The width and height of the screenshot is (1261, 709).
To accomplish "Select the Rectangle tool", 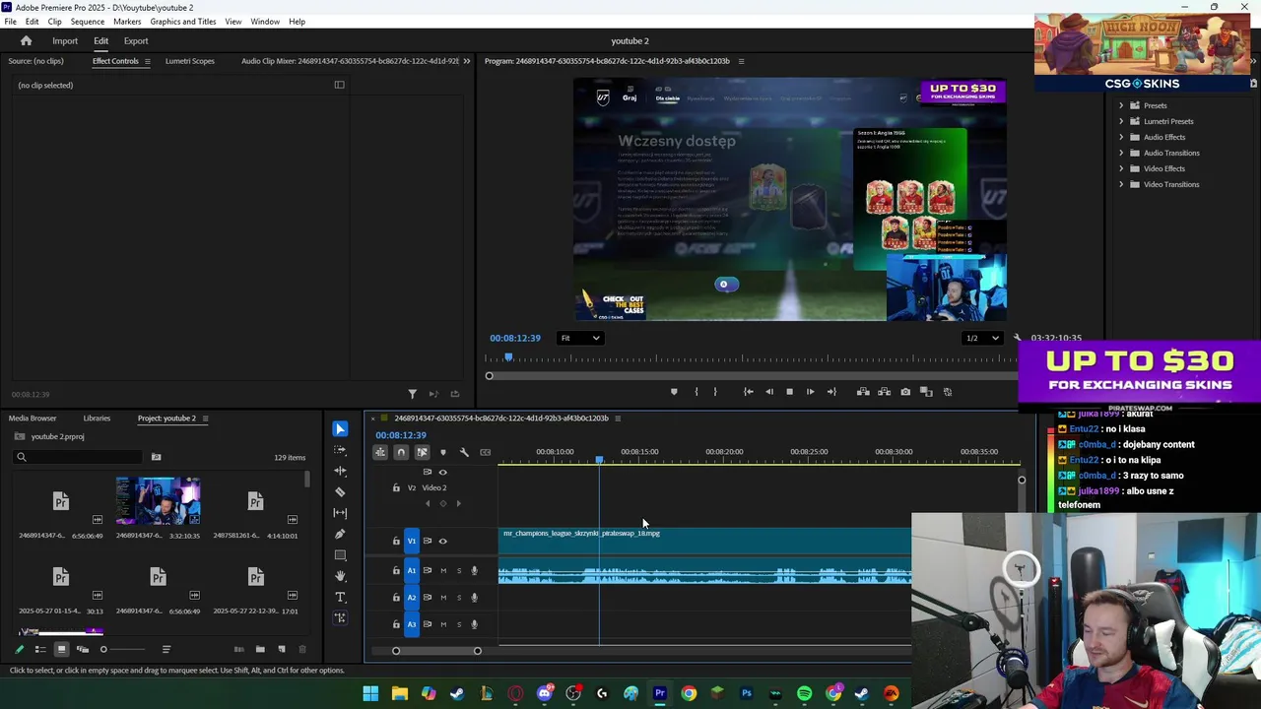I will click(x=340, y=555).
